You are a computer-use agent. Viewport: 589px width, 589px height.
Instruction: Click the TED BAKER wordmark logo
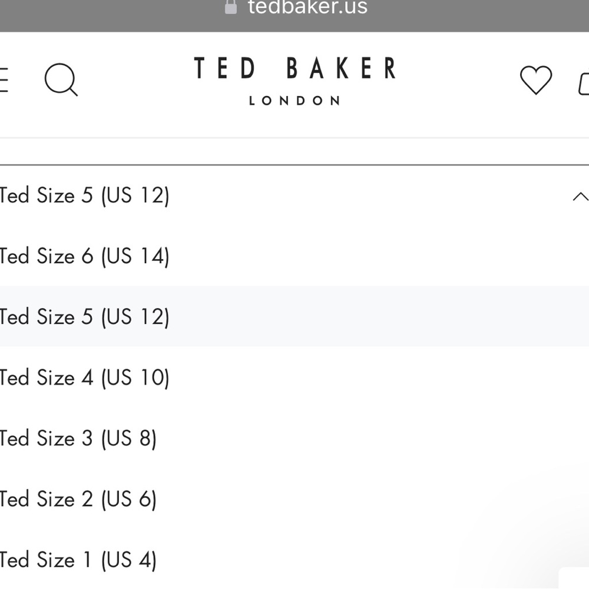294,68
